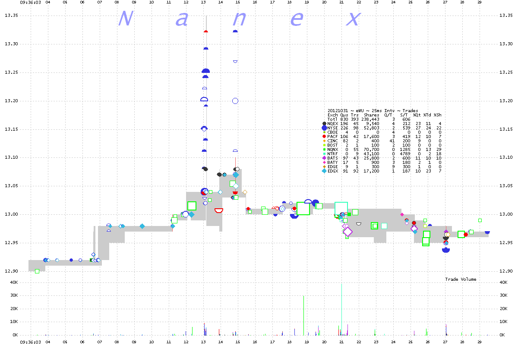Image resolution: width=518 pixels, height=345 pixels.
Task: Click the '%Qt' column header
Action: [x=417, y=115]
